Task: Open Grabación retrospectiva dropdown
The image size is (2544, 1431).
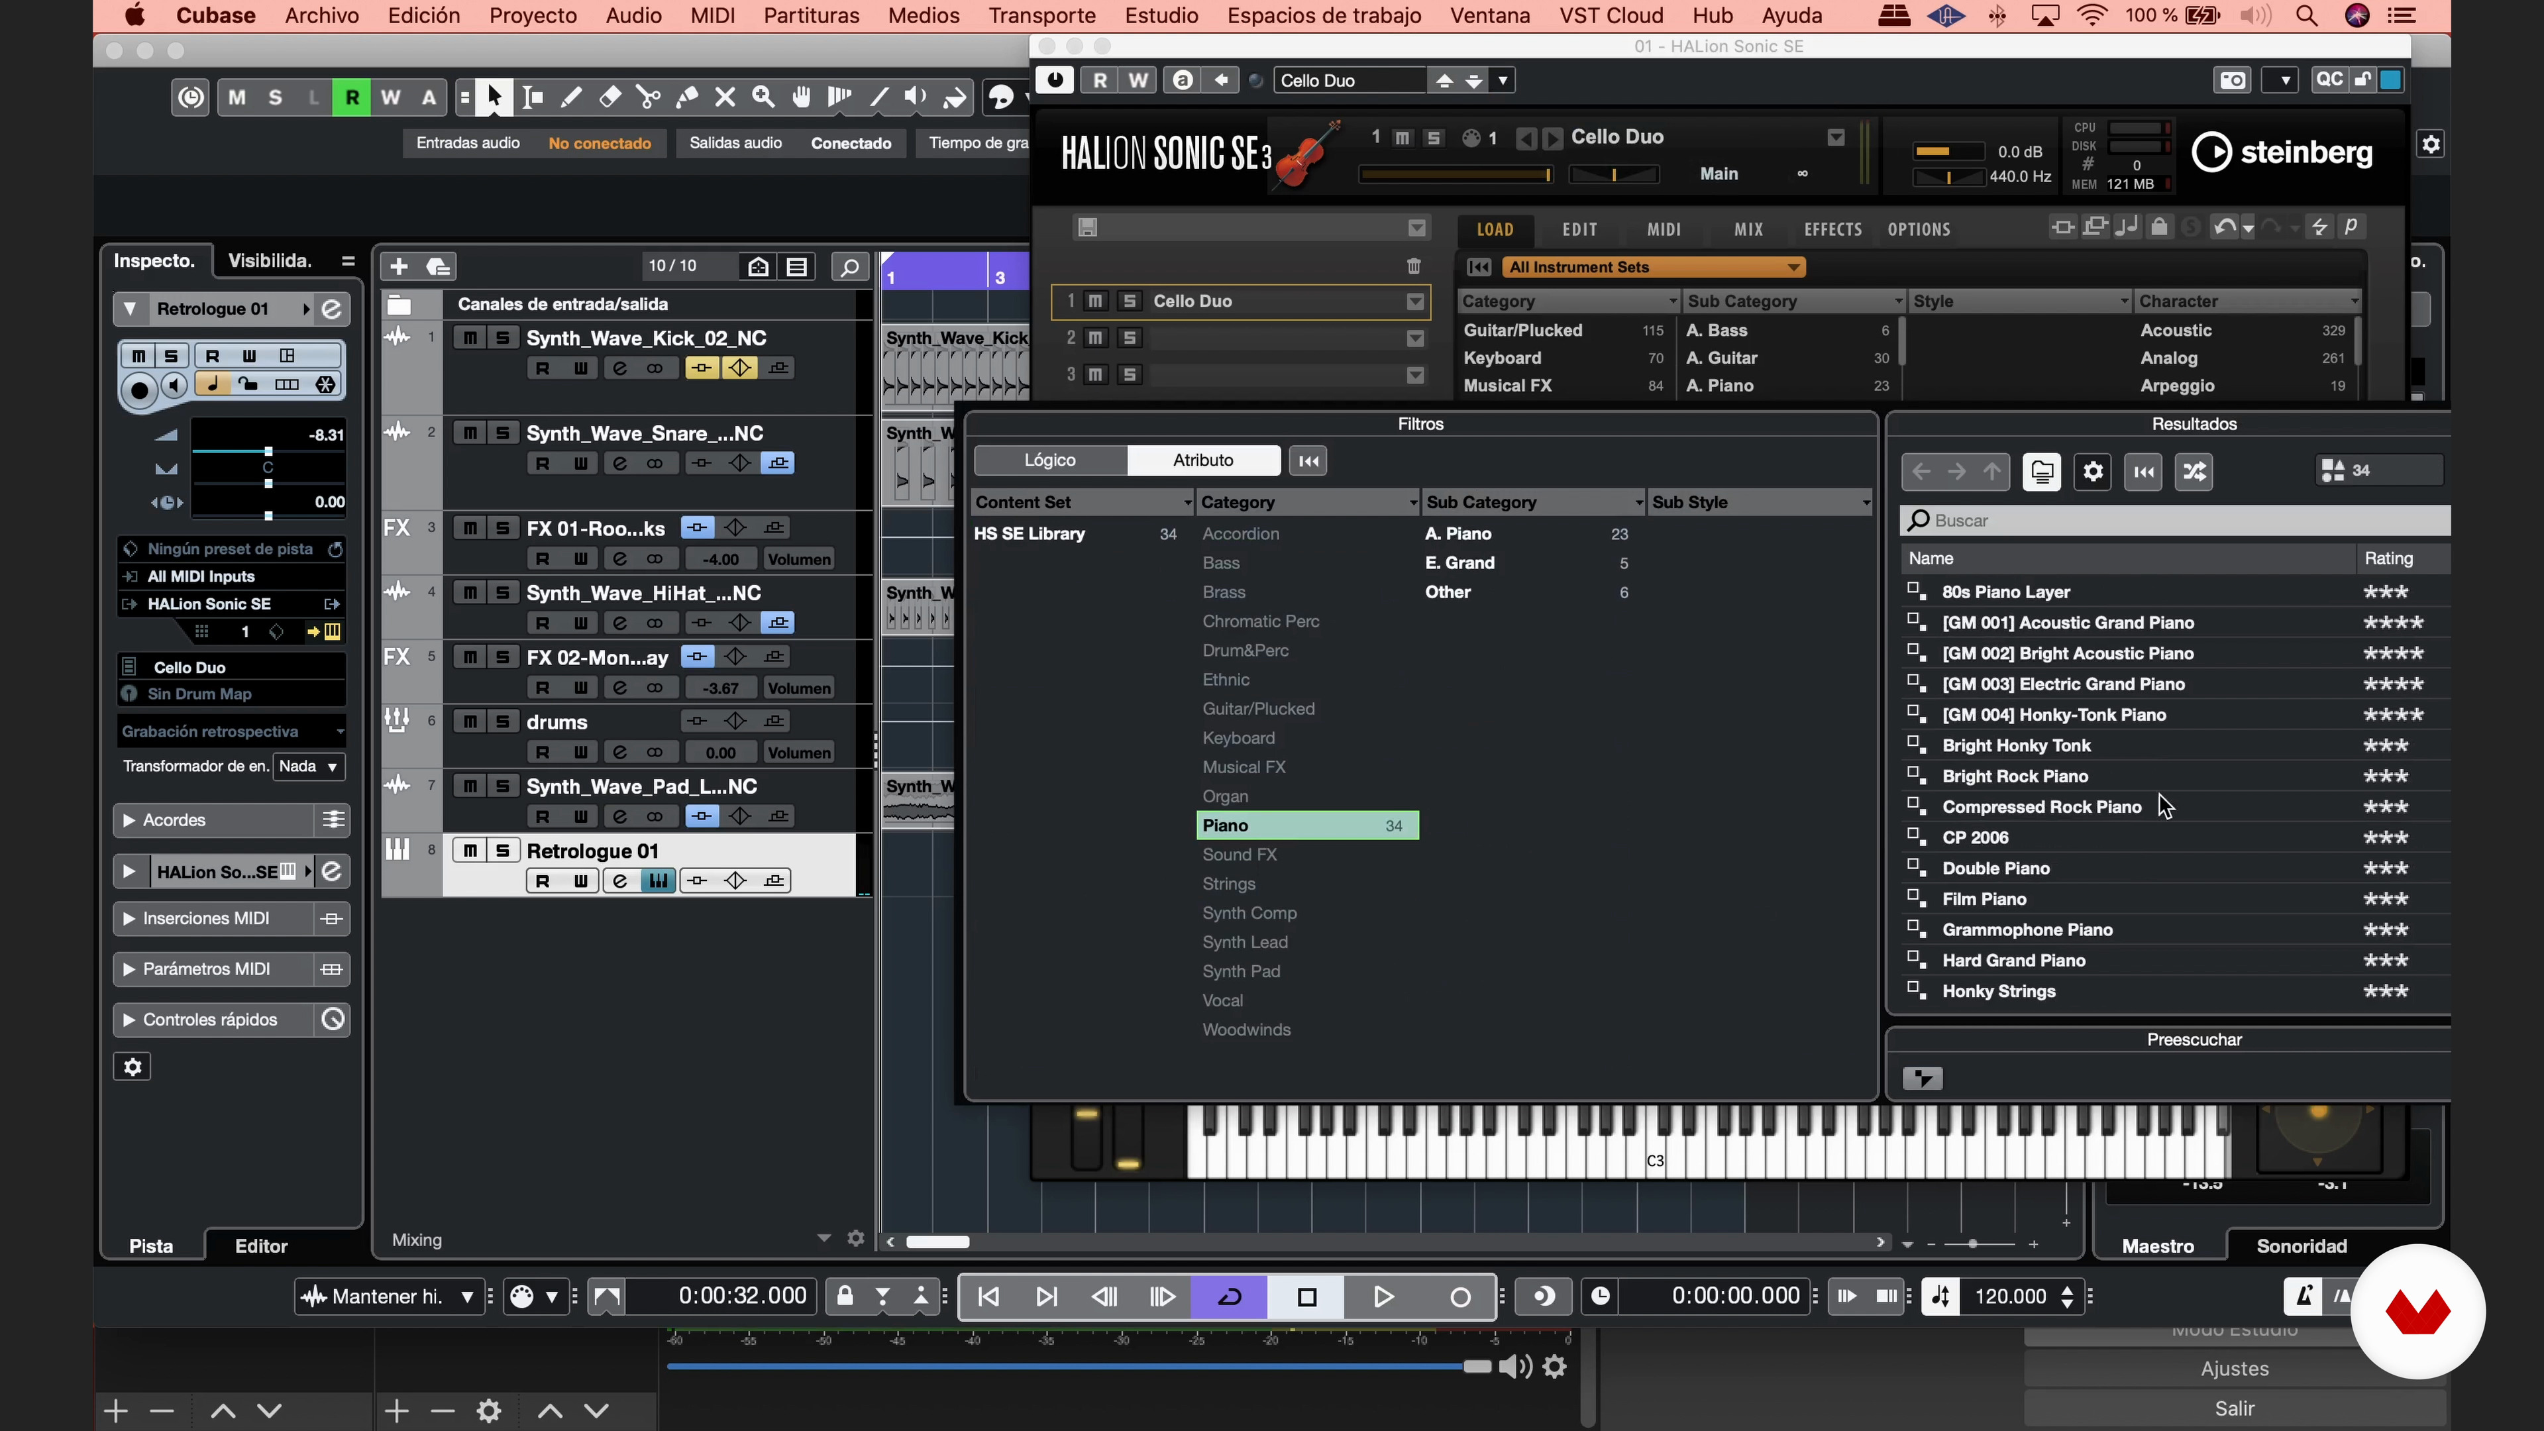Action: (x=232, y=732)
